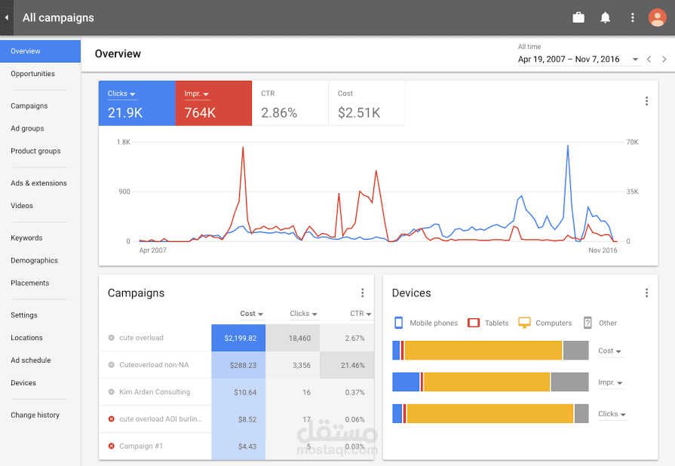Toggle removed status icon of Campaign #1

(x=111, y=446)
